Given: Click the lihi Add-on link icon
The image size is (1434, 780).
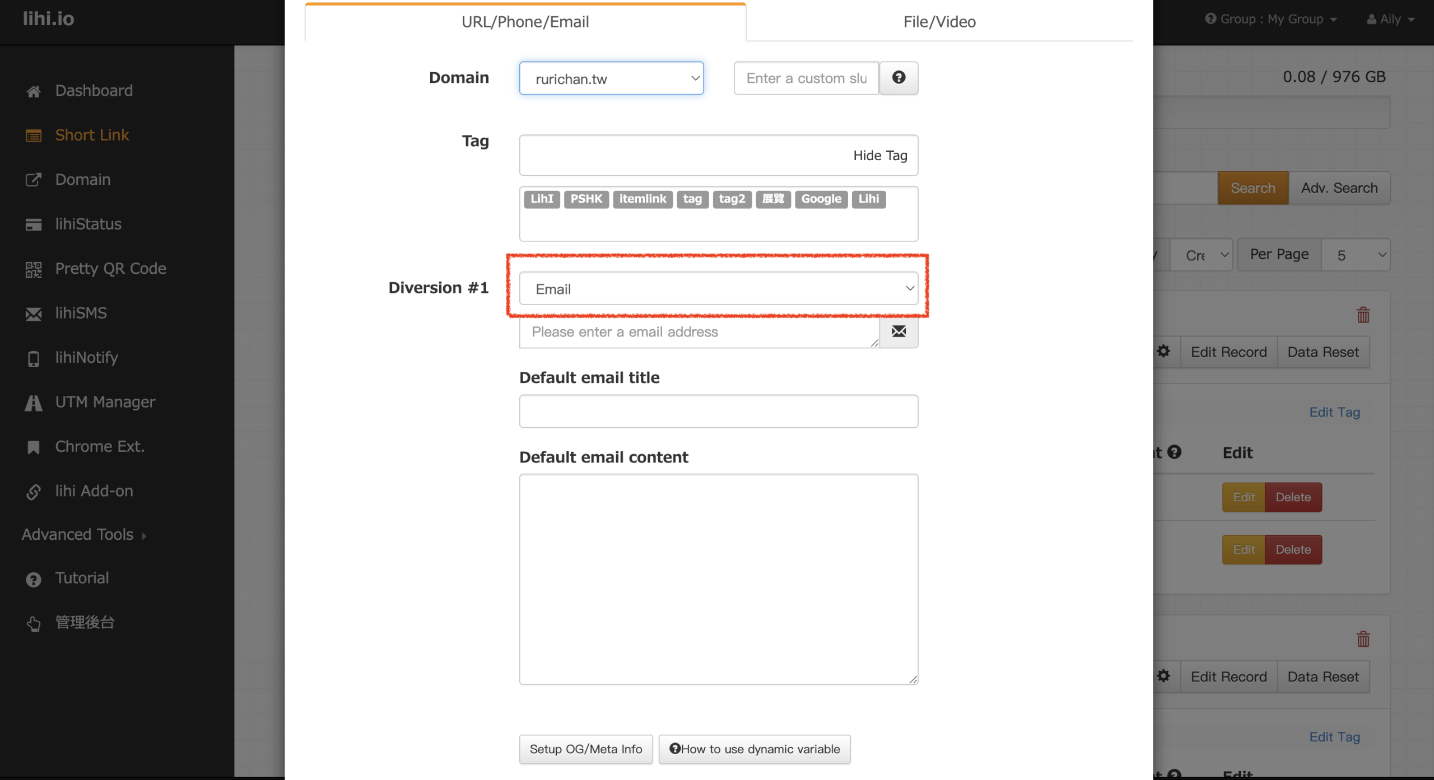Looking at the screenshot, I should click(x=33, y=492).
